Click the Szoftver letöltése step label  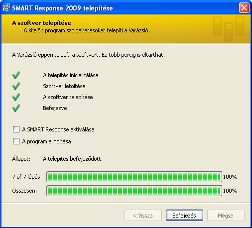click(x=64, y=86)
